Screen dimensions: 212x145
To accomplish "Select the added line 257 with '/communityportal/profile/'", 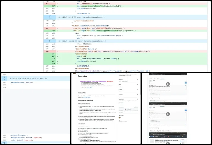I will click(125, 6).
